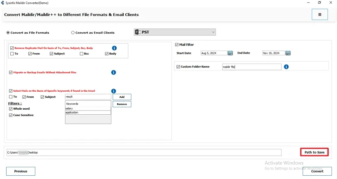The width and height of the screenshot is (337, 179).
Task: Enable the Bcc duplicate checkbox
Action: [x=82, y=54]
